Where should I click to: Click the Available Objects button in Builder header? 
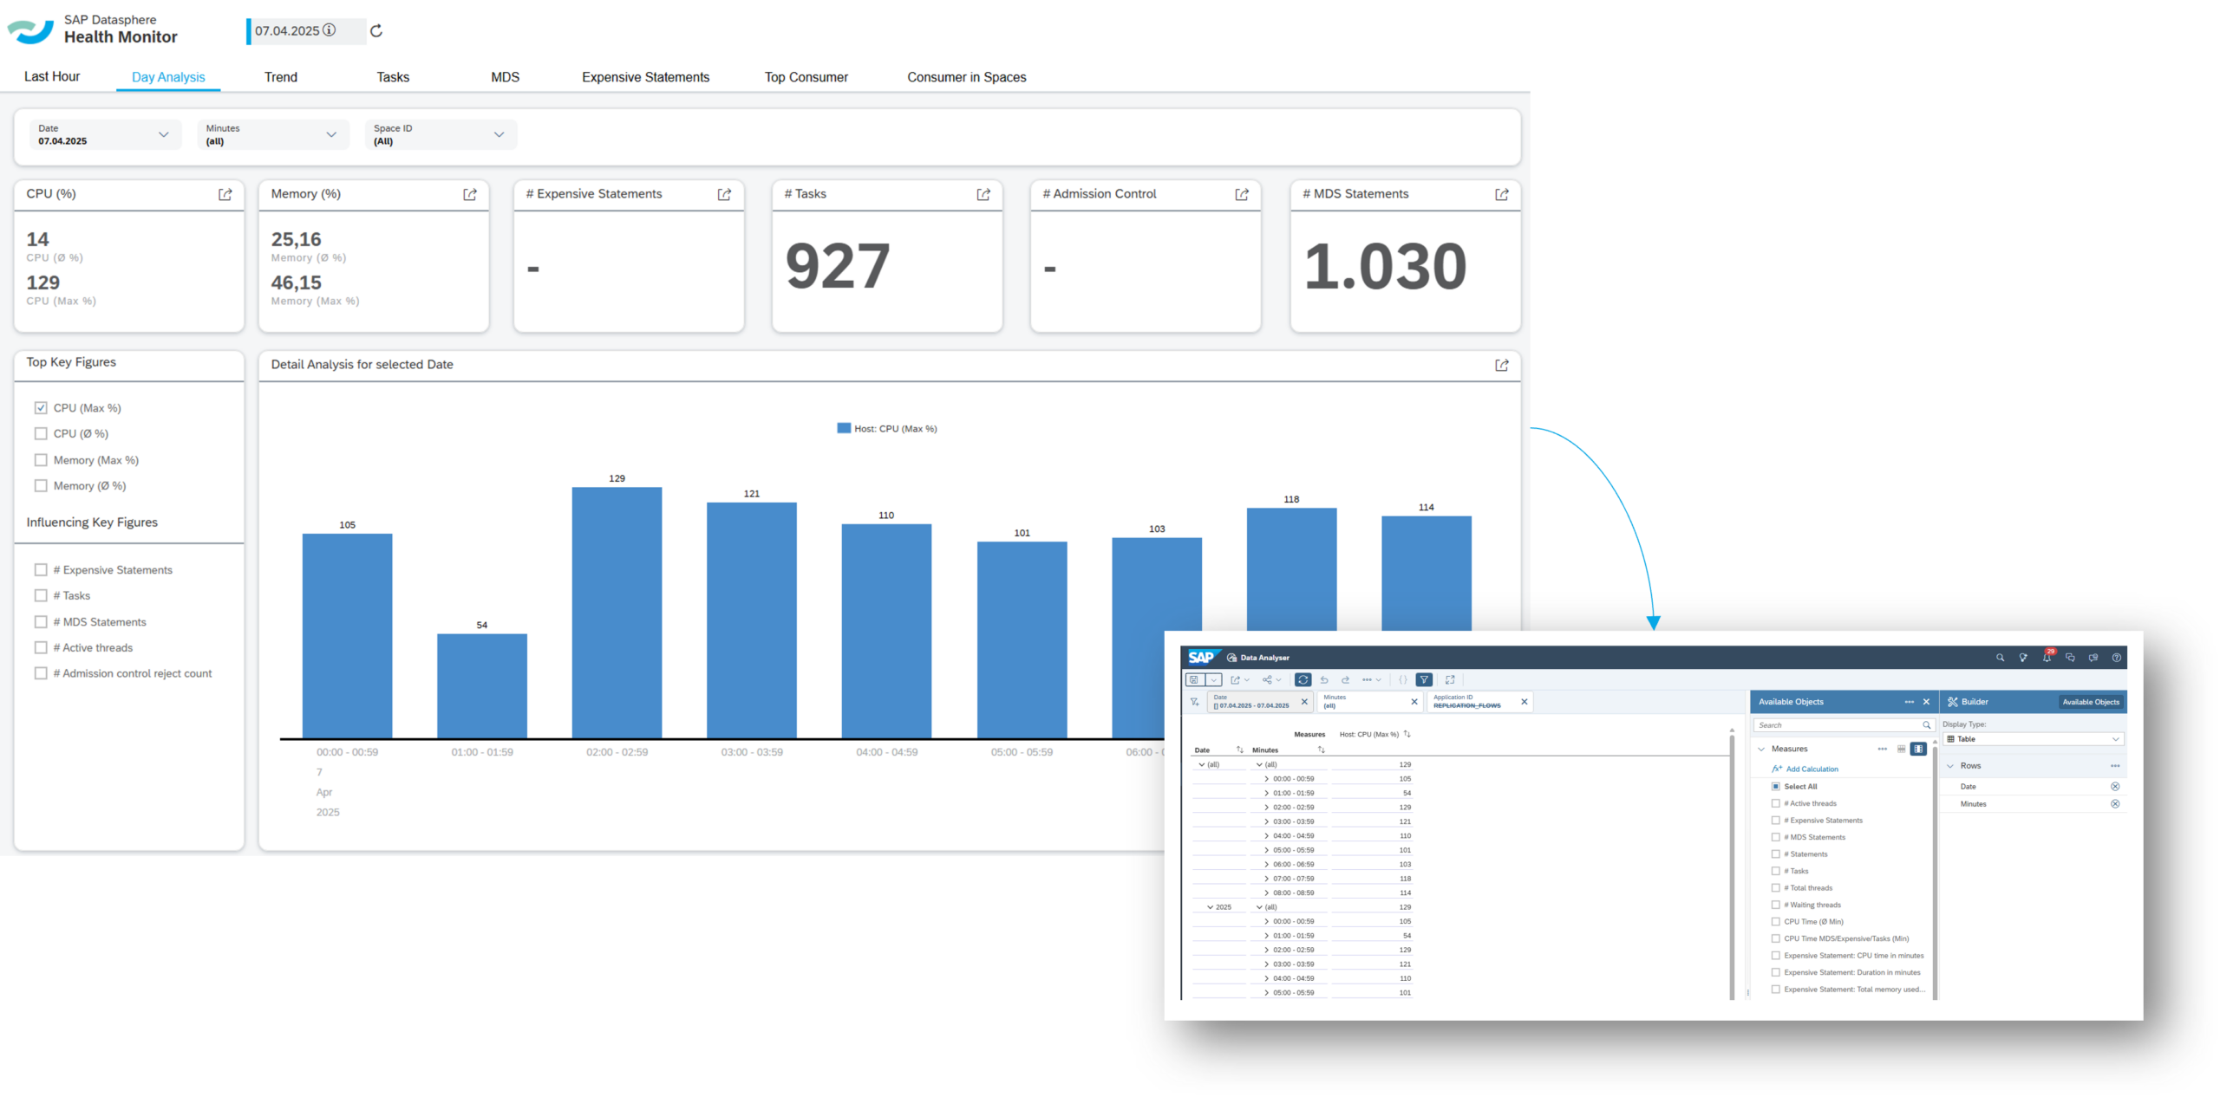(2090, 702)
